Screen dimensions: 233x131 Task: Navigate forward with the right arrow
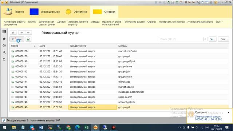tap(28, 32)
